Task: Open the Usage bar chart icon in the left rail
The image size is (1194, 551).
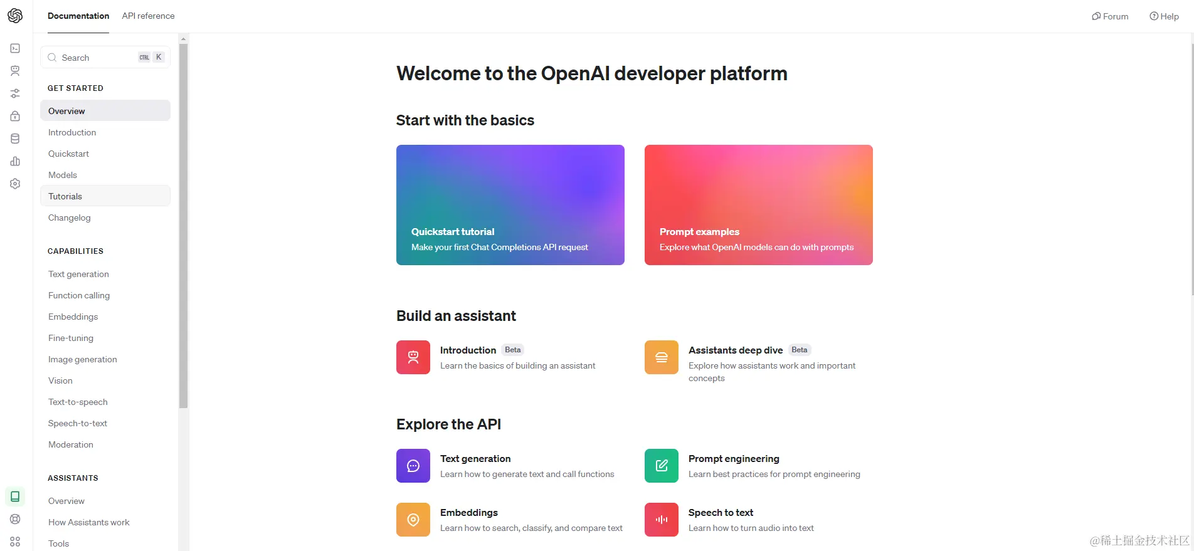Action: [x=15, y=161]
